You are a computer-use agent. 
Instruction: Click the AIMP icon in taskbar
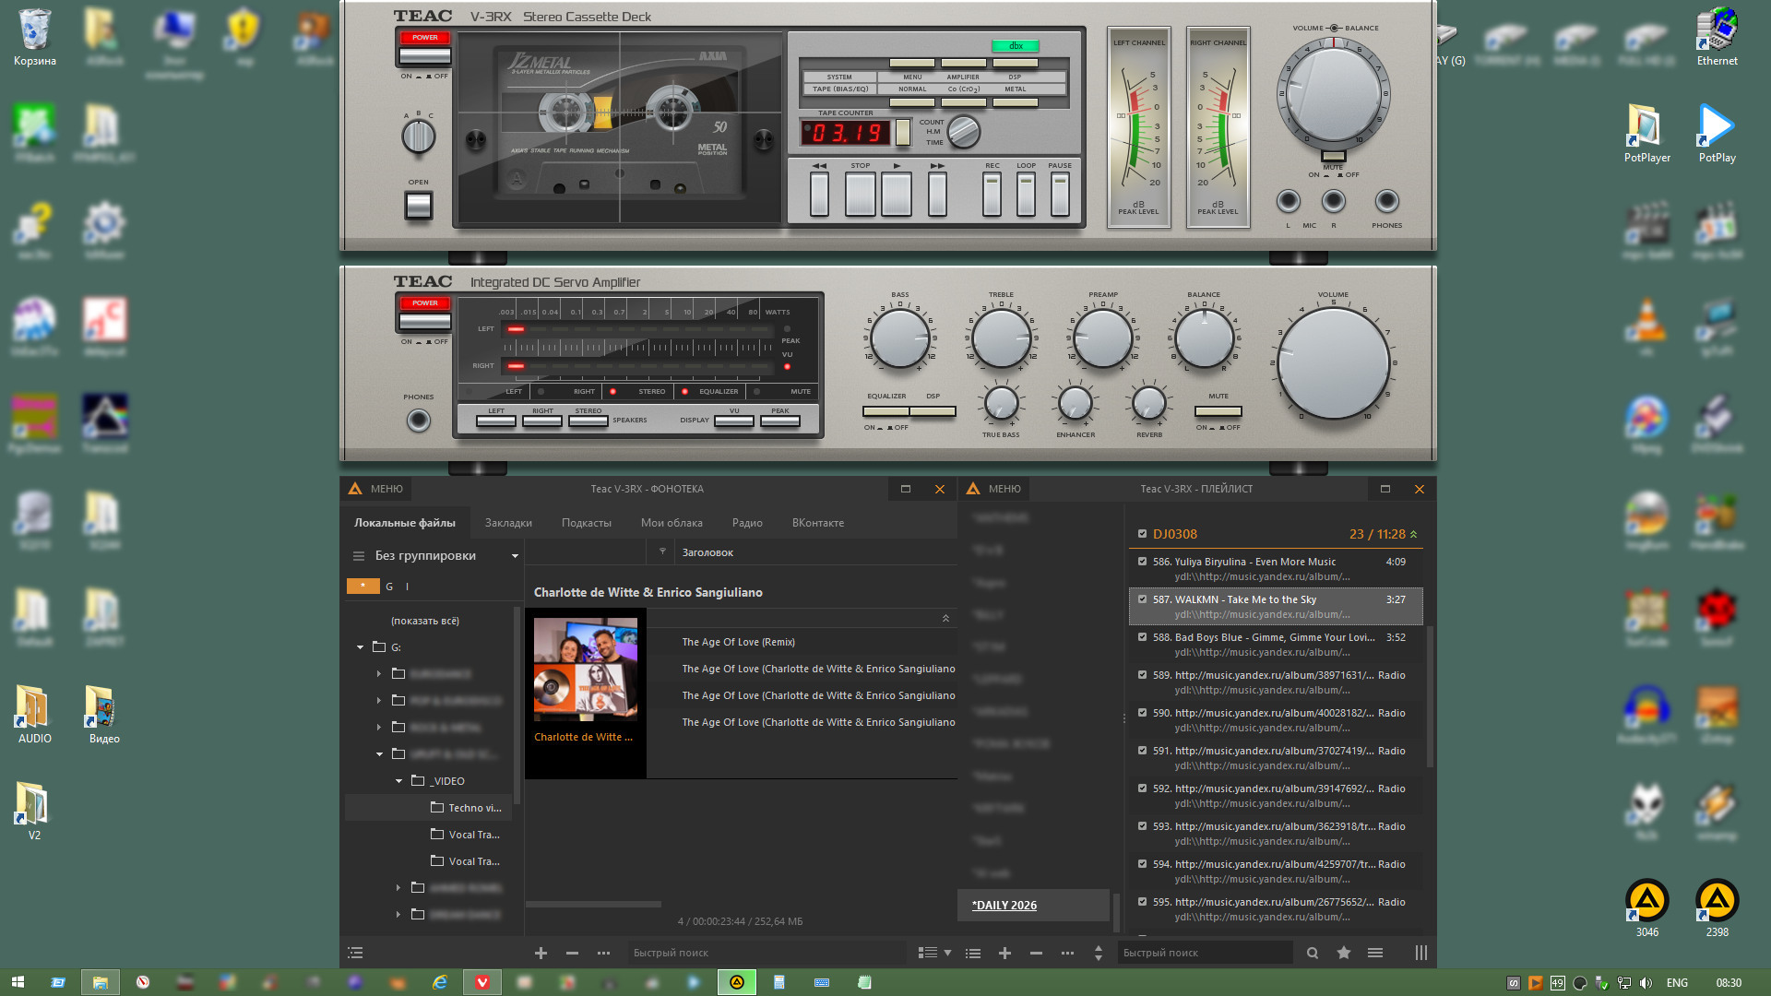[x=737, y=982]
